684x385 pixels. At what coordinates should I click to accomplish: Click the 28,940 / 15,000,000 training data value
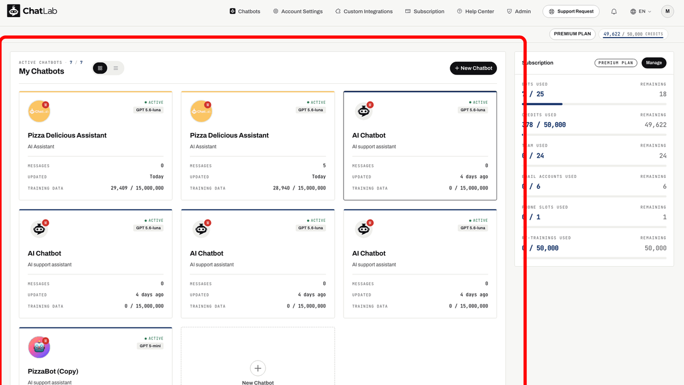coord(299,188)
